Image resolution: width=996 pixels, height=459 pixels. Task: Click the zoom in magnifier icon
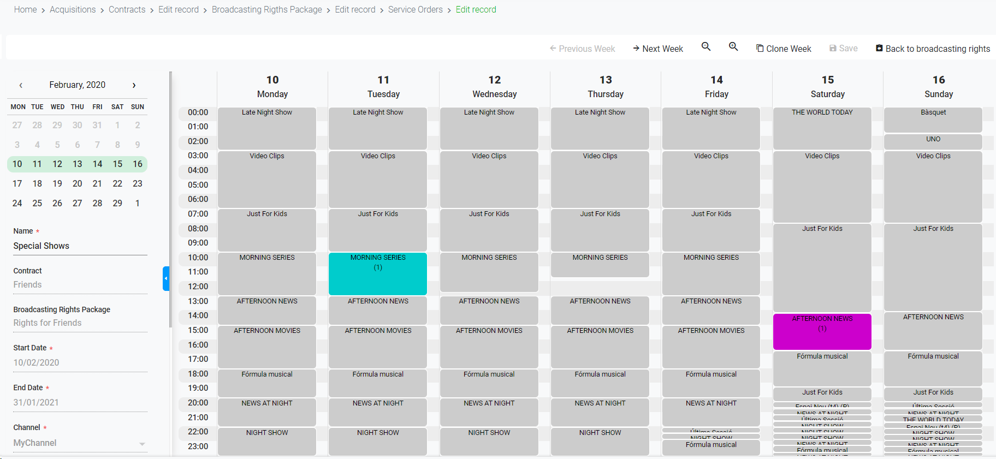(733, 47)
